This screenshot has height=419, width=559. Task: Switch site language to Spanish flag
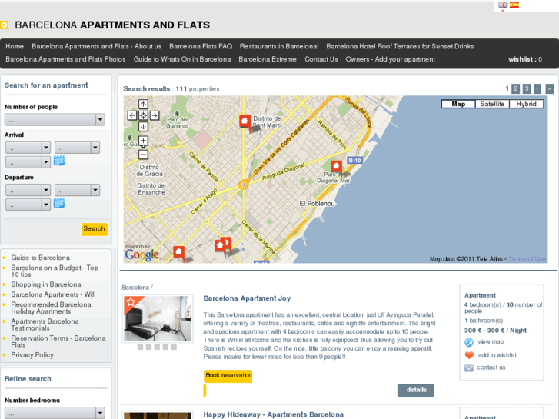[x=514, y=5]
